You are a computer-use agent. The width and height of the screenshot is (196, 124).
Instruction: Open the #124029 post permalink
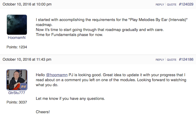(x=186, y=4)
